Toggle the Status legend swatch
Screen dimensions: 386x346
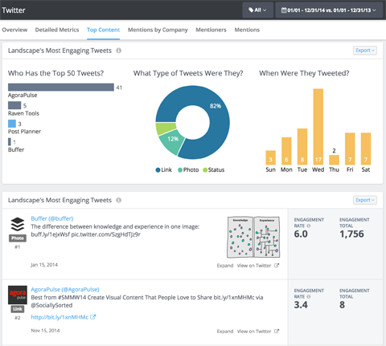pos(205,170)
